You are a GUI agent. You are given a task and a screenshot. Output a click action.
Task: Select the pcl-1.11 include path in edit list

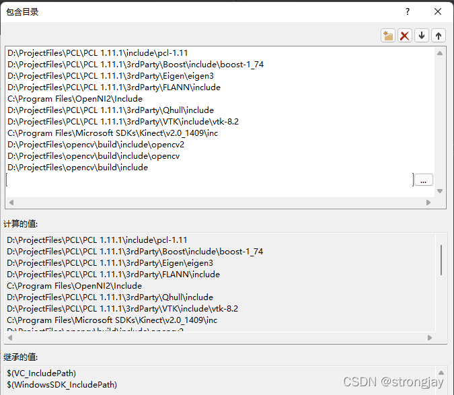(98, 53)
